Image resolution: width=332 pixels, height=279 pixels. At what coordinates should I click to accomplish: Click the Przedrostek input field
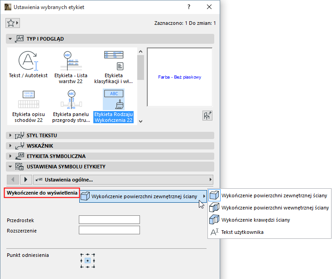pyautogui.click(x=109, y=220)
